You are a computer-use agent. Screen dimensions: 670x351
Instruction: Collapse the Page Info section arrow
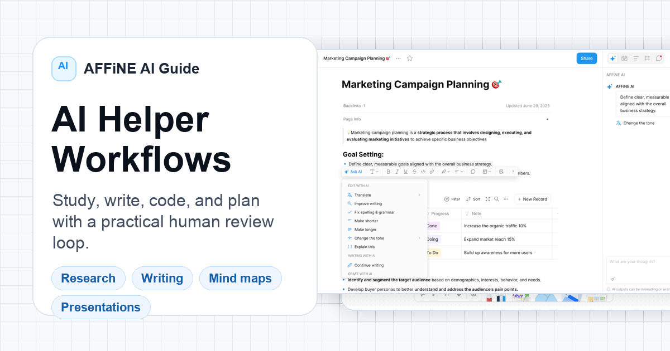pos(547,119)
